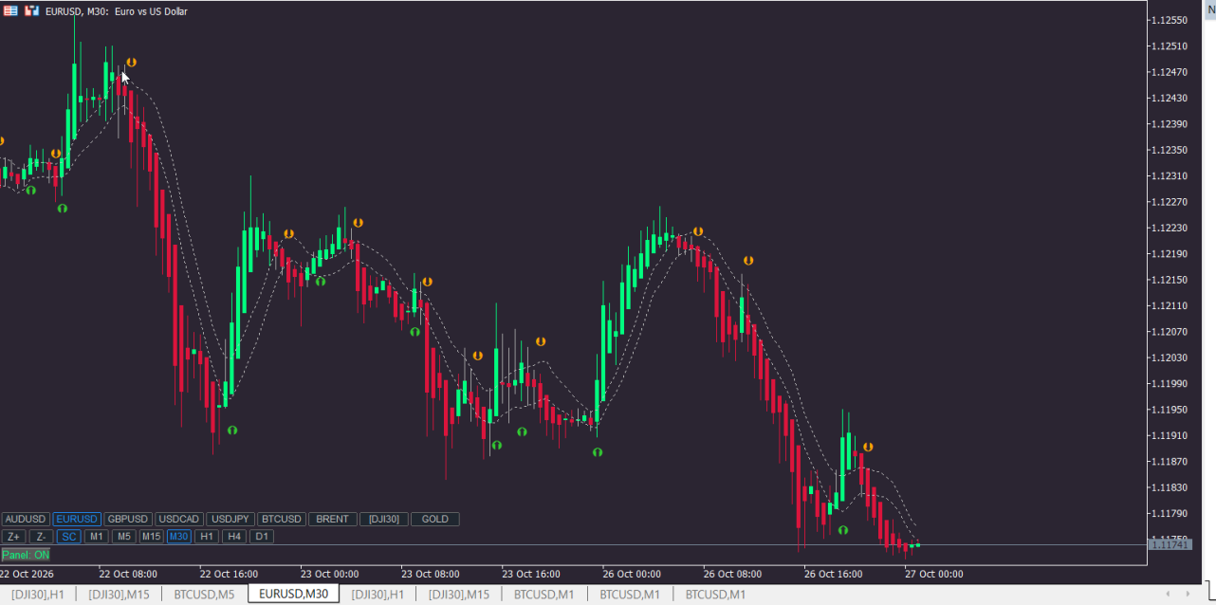Image resolution: width=1216 pixels, height=605 pixels.
Task: Open the [DJI30],M15 first chart tab
Action: tap(119, 595)
